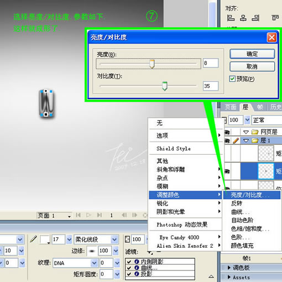Open the Eye Candy 4000 submenu
282x282 pixels.
coord(186,237)
